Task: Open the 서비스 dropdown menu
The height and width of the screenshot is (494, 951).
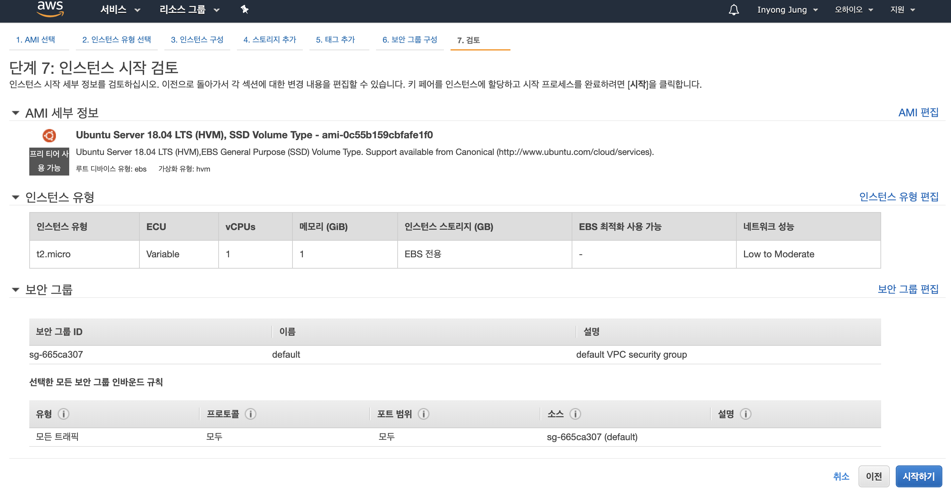Action: tap(120, 10)
